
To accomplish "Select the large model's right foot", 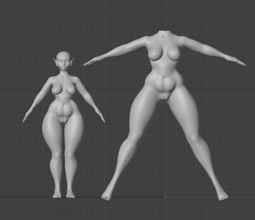I will point(223,196).
